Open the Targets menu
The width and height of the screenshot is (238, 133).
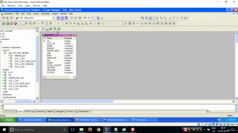(55, 14)
